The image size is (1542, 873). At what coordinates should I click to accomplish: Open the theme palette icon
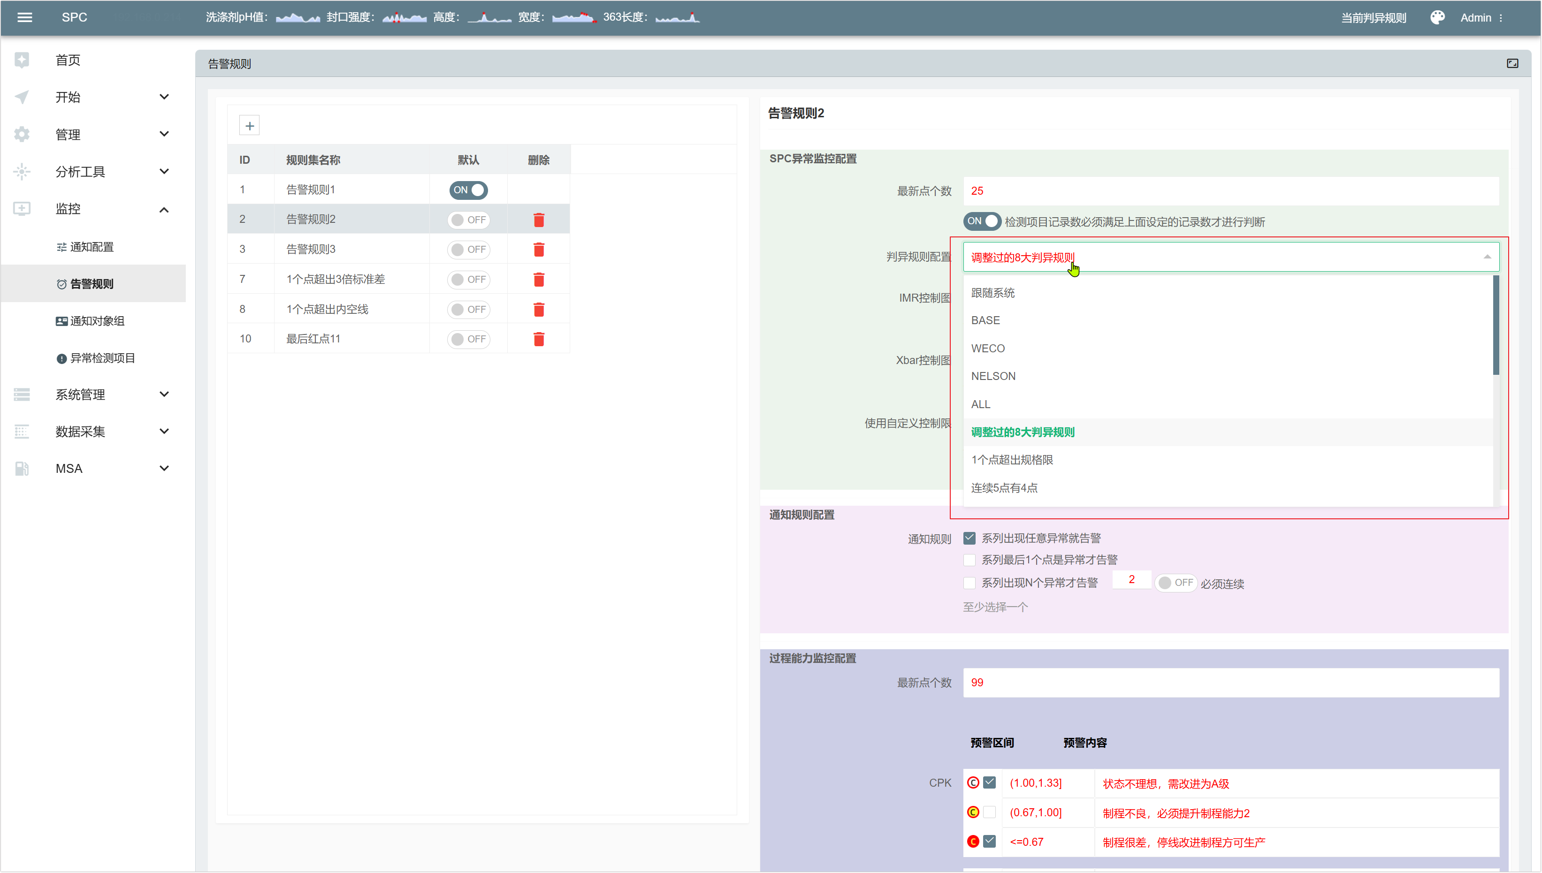1437,17
